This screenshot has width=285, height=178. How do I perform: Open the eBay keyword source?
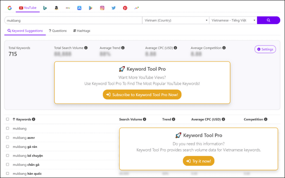68,8
